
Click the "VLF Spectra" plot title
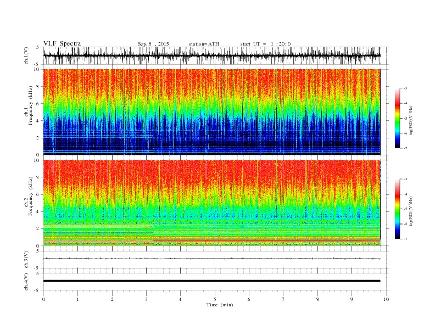62,43
